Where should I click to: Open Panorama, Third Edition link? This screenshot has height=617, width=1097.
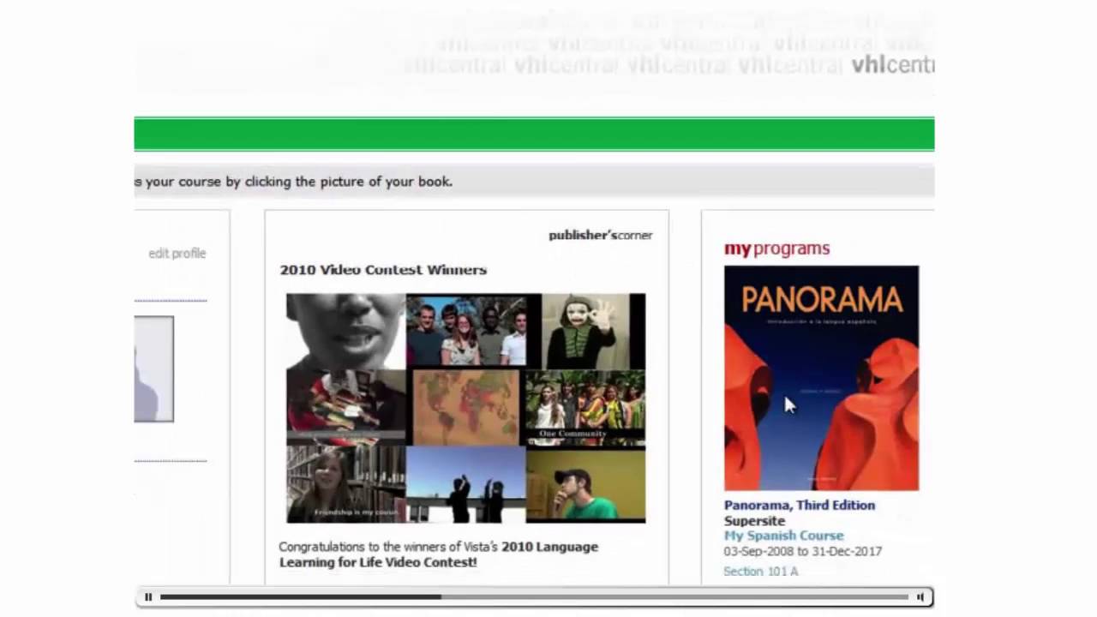[x=800, y=506]
